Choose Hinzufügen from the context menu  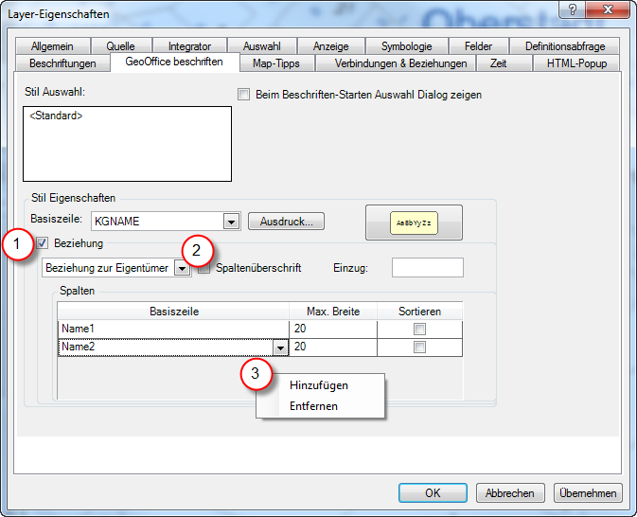(x=319, y=385)
